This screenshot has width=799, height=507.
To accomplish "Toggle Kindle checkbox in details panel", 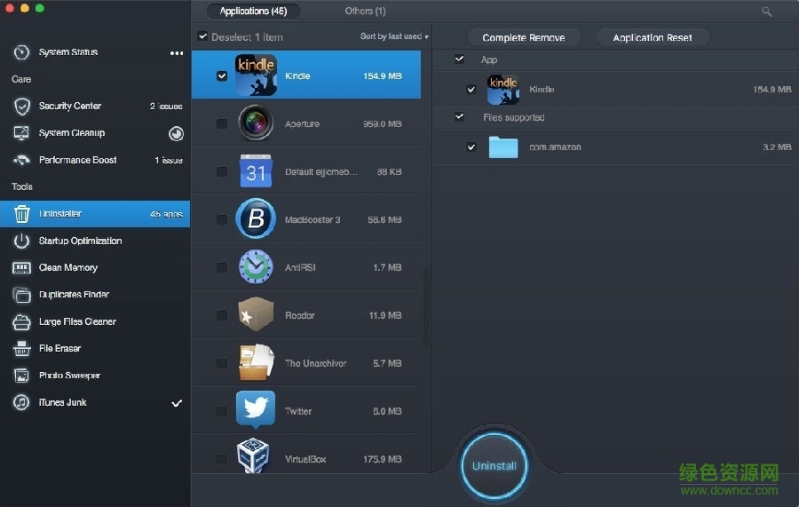I will tap(471, 90).
